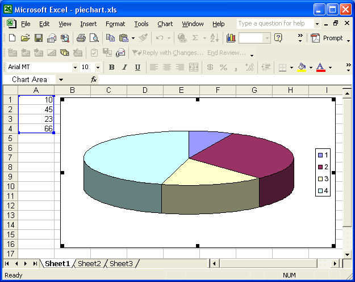This screenshot has width=355, height=282.
Task: Open the Chart menu
Action: [165, 24]
